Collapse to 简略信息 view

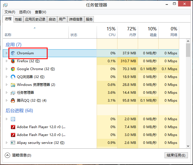point(18,155)
